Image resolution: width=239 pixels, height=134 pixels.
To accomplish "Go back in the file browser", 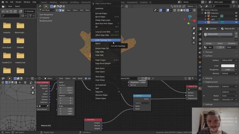I will [x=3, y=12].
